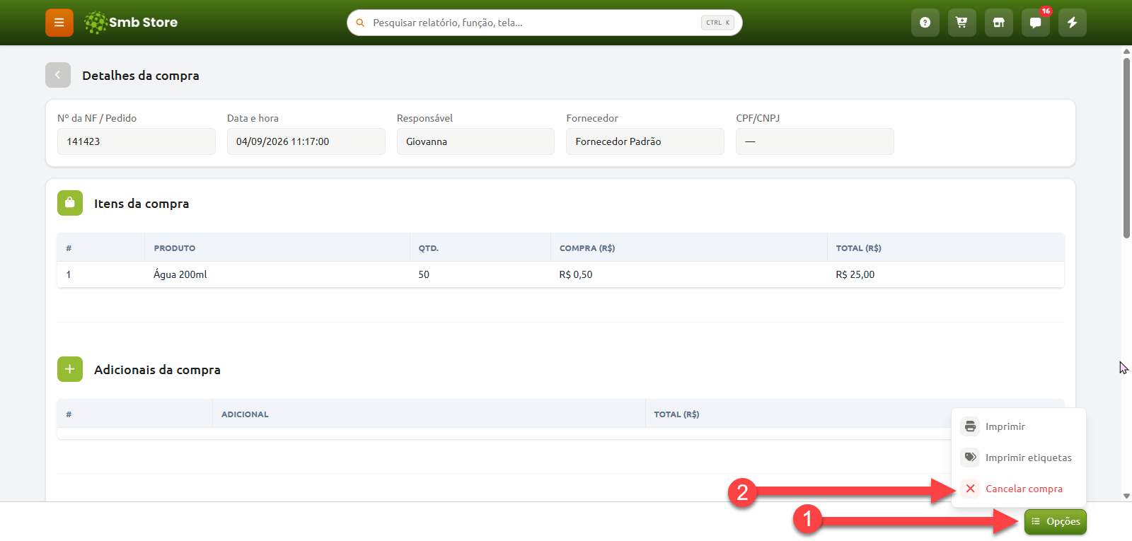Focus the Pesquisar relatório search field
Image resolution: width=1132 pixels, height=541 pixels.
pos(545,23)
